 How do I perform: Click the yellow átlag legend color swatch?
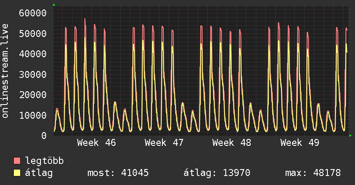17,173
